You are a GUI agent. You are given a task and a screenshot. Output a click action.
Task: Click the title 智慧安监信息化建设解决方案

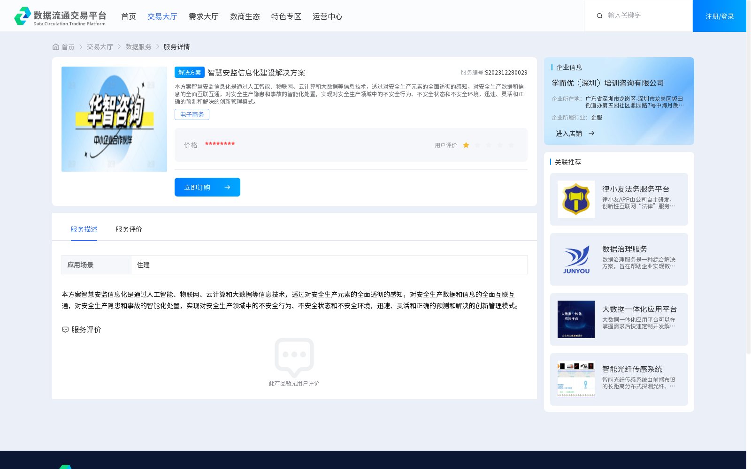[256, 73]
